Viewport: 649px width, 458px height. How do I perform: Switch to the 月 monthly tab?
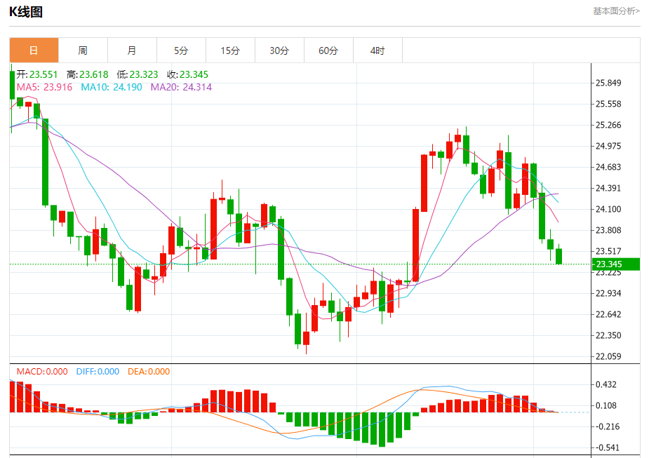coord(132,50)
